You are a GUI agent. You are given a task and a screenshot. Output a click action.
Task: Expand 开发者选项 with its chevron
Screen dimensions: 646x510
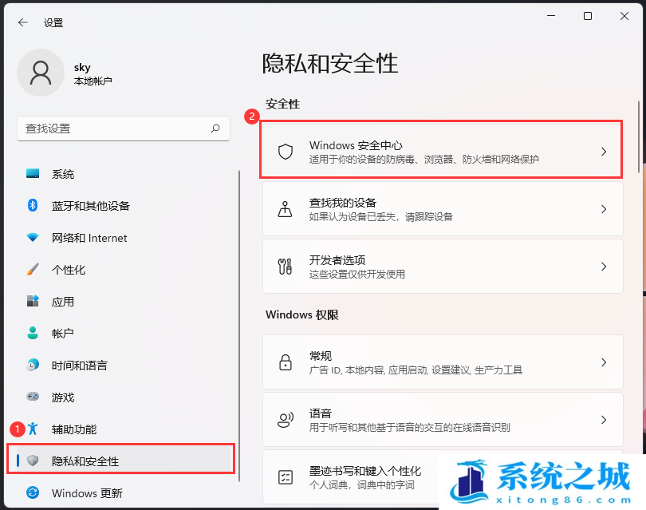click(x=604, y=267)
